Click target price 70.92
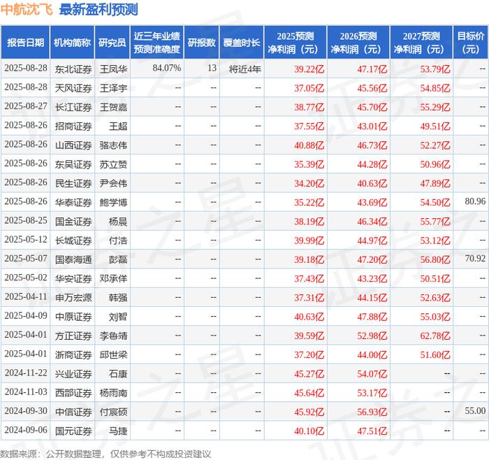 pos(475,259)
